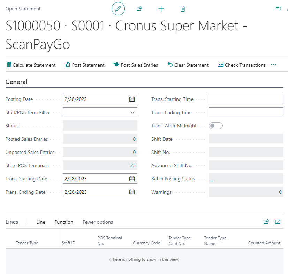Select Fewer options in Lines
The height and width of the screenshot is (274, 288).
coord(98,222)
